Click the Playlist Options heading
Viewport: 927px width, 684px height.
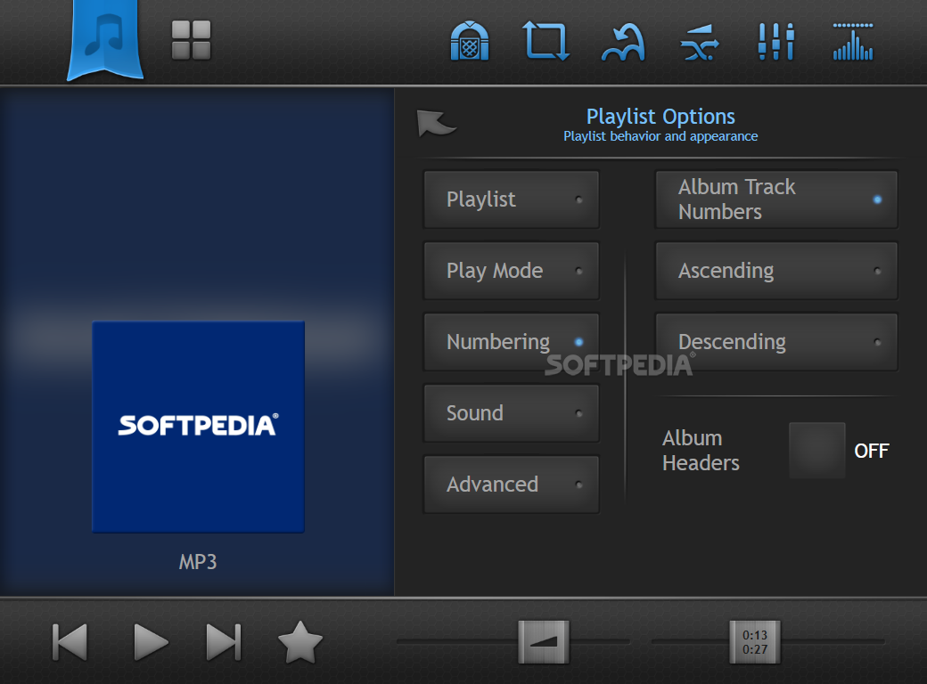pos(660,117)
